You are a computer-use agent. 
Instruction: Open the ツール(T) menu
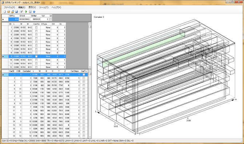coord(44,7)
